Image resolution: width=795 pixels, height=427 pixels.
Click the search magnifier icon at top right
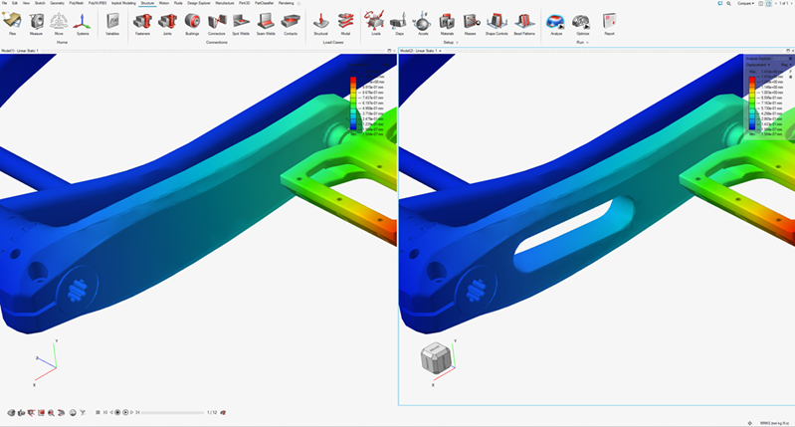[728, 4]
